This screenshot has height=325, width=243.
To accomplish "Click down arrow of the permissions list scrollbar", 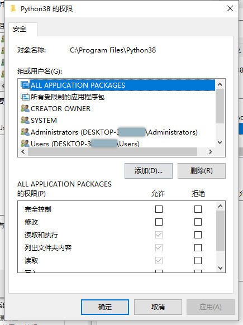I will click(221, 268).
